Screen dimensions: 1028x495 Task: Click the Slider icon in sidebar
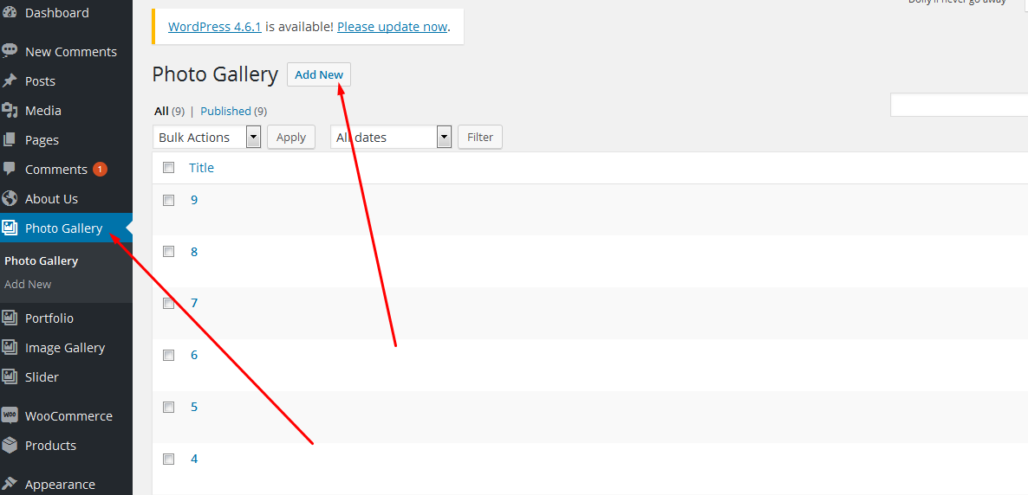click(10, 377)
